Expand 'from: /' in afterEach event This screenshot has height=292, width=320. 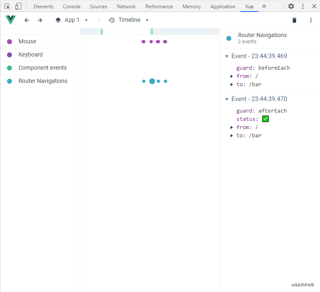[x=232, y=127]
